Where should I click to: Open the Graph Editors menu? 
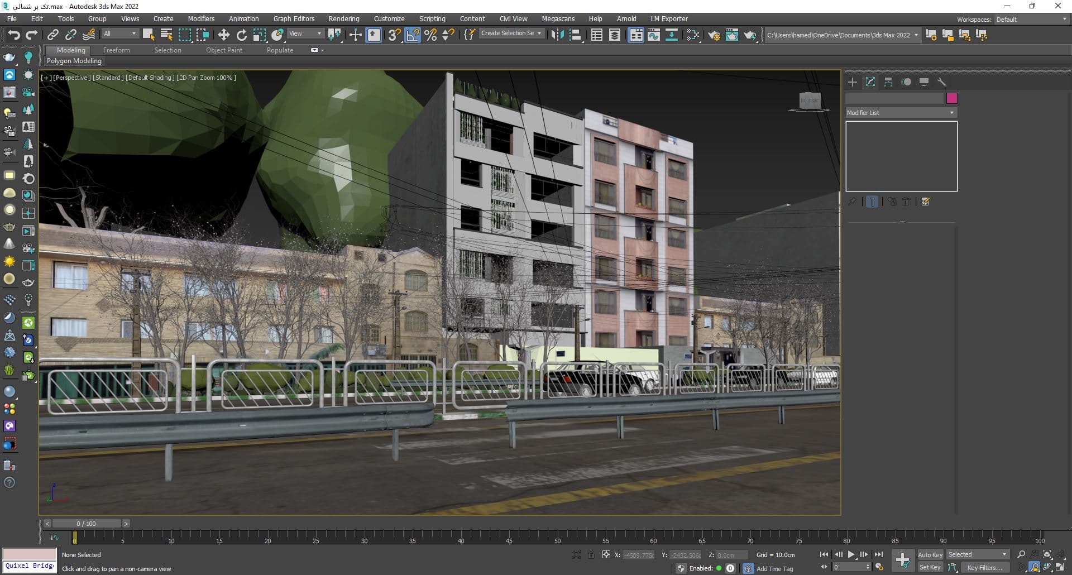pos(294,19)
